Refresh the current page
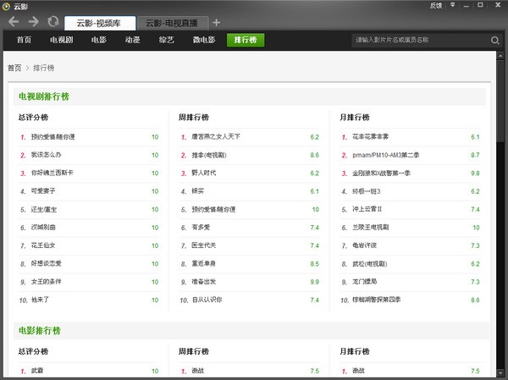 (53, 22)
